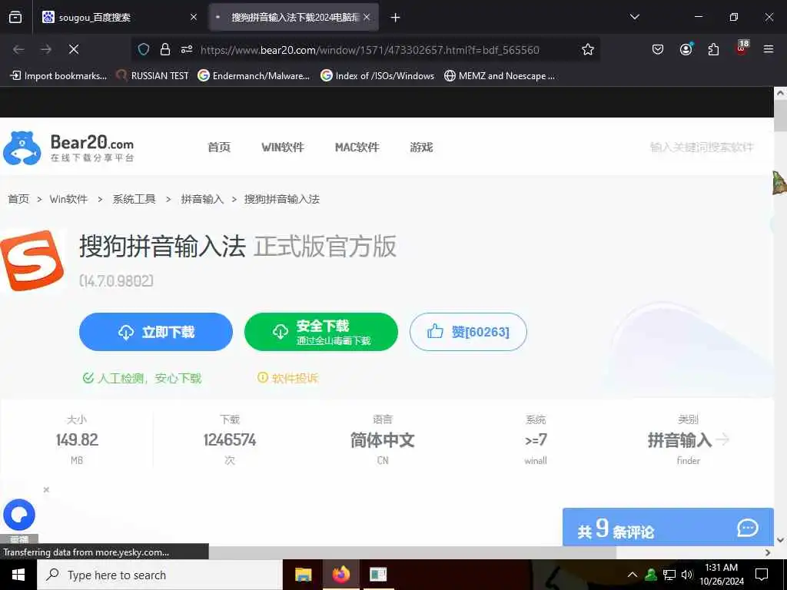
Task: Open site permissions icon in address bar
Action: pos(187,49)
